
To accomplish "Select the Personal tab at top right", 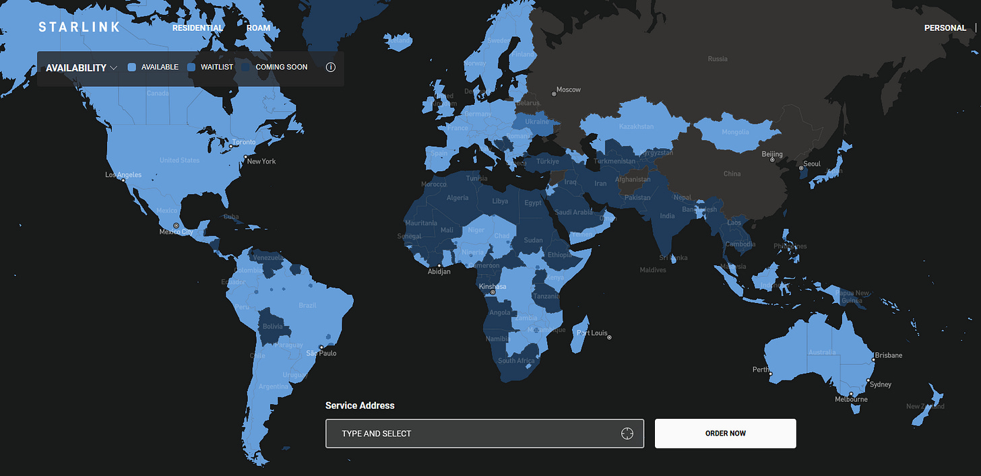I will [x=945, y=28].
